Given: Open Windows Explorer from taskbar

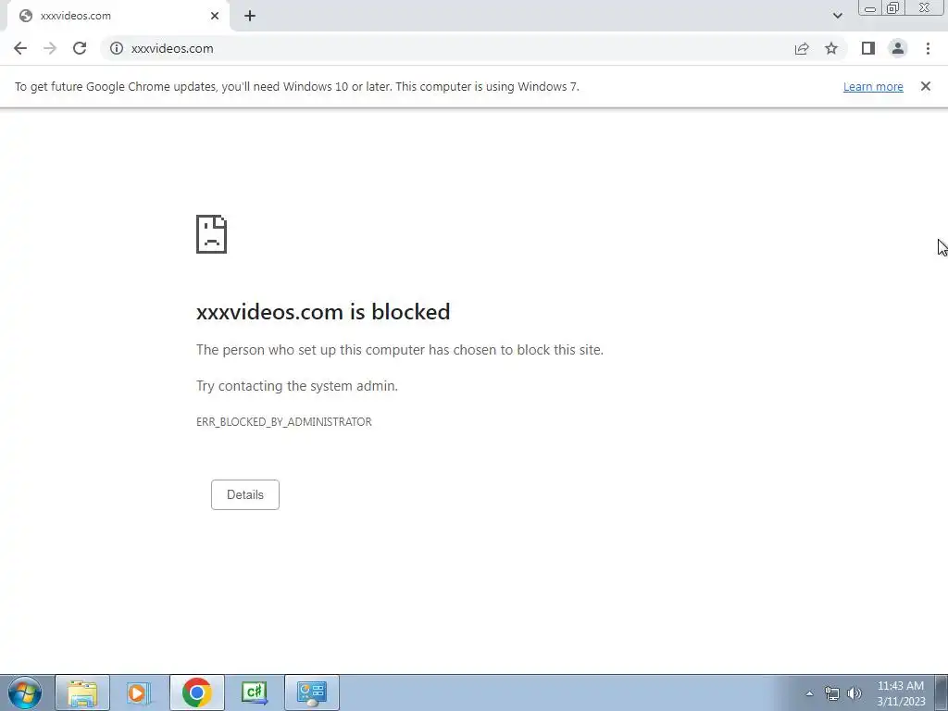Looking at the screenshot, I should tap(82, 692).
